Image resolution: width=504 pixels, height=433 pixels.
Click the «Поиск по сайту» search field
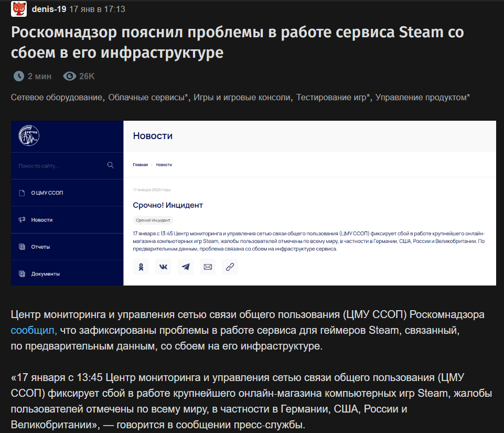point(61,166)
